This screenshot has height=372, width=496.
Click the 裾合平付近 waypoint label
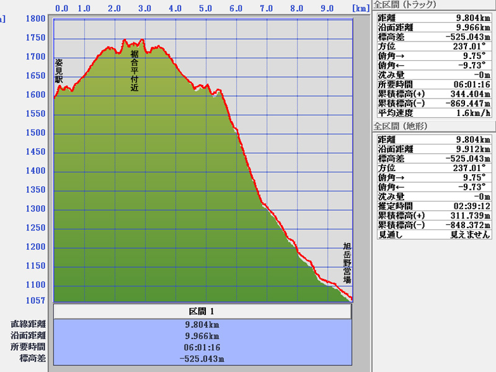tap(135, 71)
